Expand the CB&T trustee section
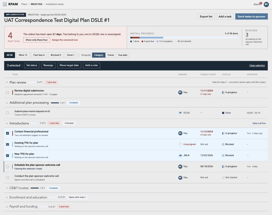 point(7,188)
